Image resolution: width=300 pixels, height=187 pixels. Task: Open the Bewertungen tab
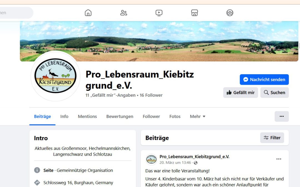pos(120,116)
